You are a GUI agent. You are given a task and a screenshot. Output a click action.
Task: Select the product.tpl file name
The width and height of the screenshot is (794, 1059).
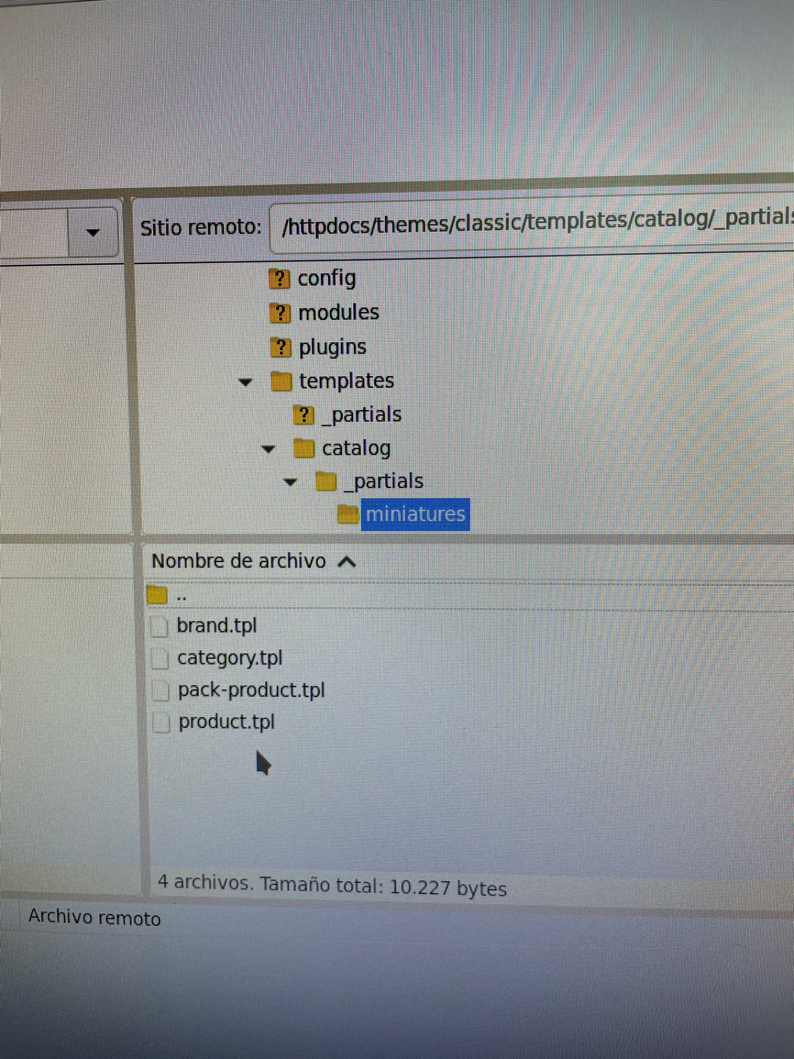tap(227, 723)
